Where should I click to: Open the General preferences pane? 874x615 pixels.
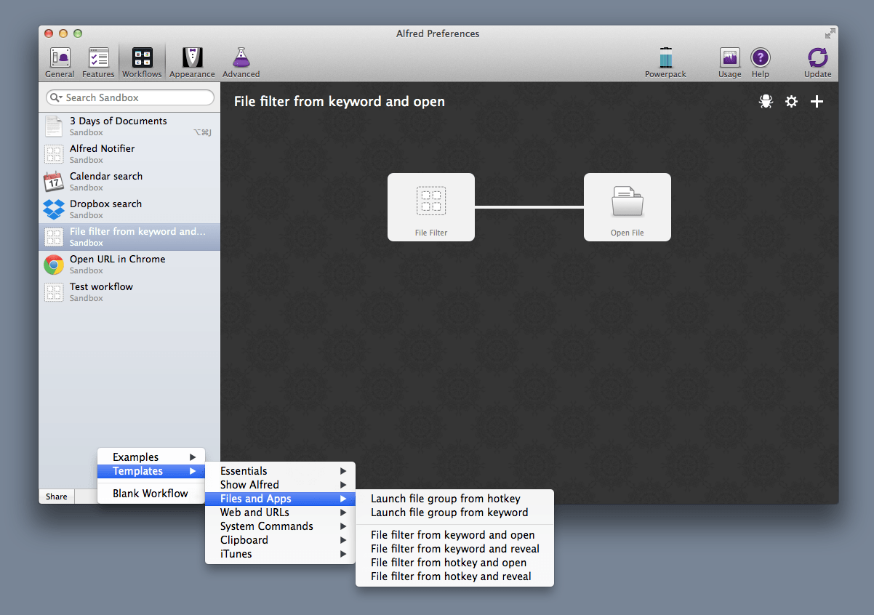tap(60, 62)
